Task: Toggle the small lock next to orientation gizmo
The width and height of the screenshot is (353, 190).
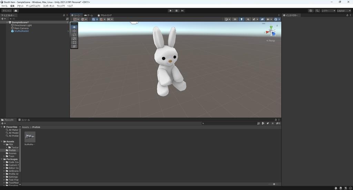Action: pos(277,26)
